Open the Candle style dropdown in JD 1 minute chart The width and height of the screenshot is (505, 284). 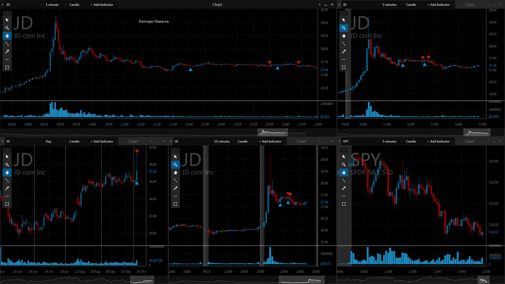click(x=78, y=5)
